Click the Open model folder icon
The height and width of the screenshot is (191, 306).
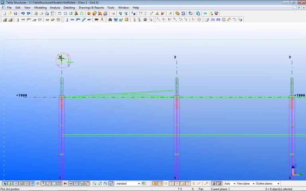pyautogui.click(x=10, y=14)
